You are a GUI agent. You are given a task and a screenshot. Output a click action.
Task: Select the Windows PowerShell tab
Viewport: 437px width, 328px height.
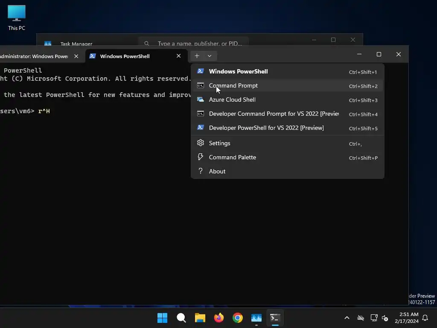(137, 56)
